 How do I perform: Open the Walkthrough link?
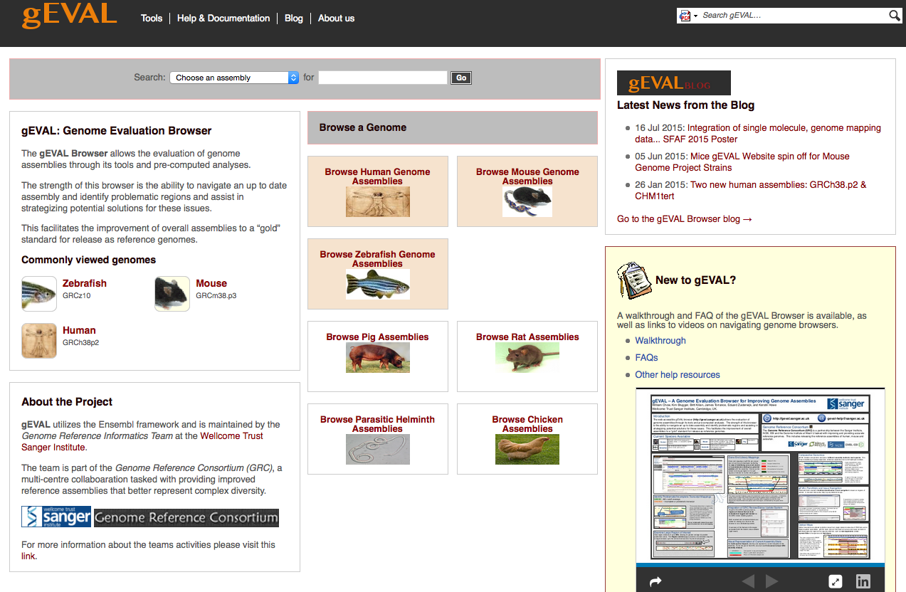pyautogui.click(x=660, y=341)
